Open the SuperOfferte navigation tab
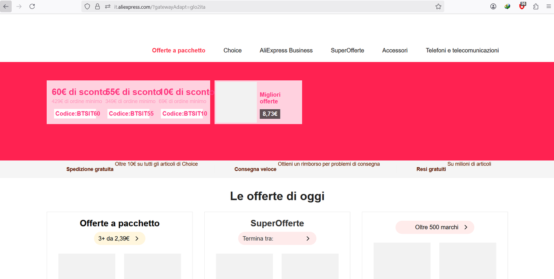554x279 pixels. [348, 51]
